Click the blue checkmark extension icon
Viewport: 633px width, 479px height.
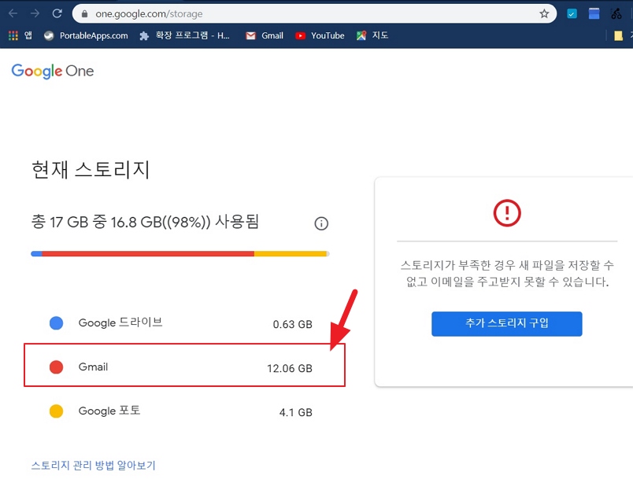click(572, 13)
